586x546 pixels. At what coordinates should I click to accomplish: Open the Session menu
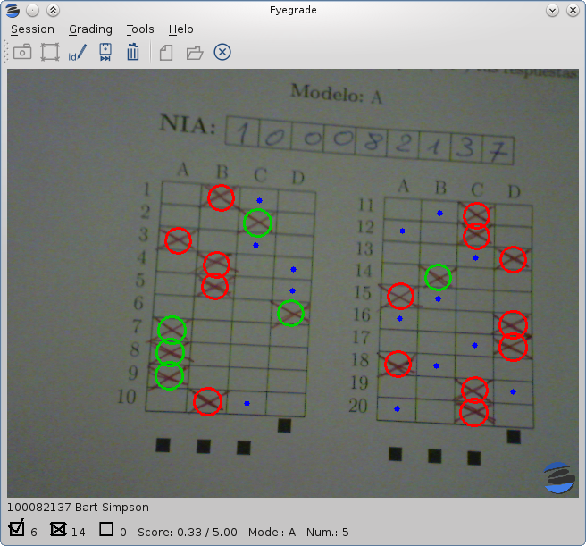point(32,29)
